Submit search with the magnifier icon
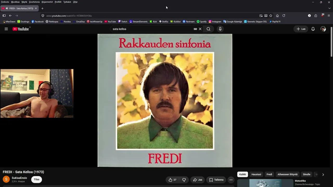The height and width of the screenshot is (187, 333). click(208, 29)
